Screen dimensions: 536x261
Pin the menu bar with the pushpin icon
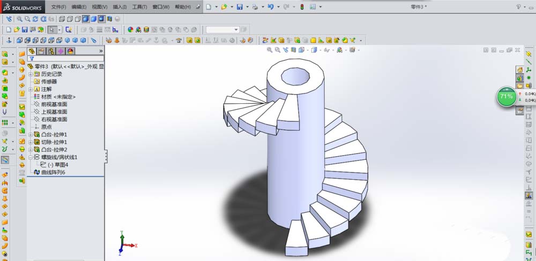(x=198, y=7)
